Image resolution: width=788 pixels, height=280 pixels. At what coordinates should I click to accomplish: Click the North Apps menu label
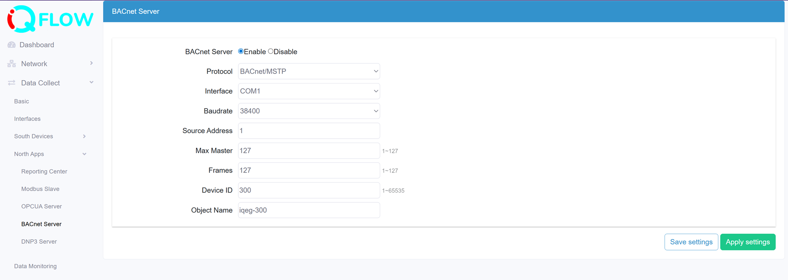click(x=29, y=154)
